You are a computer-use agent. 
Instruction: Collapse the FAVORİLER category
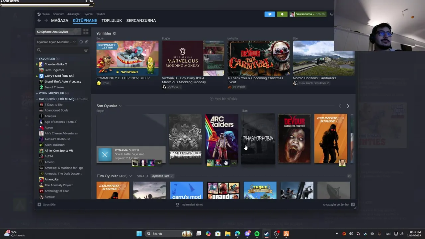tap(37, 59)
